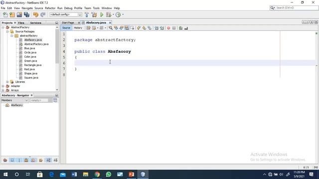Minimize the Projects panel
The height and width of the screenshot is (179, 319).
coord(57,23)
